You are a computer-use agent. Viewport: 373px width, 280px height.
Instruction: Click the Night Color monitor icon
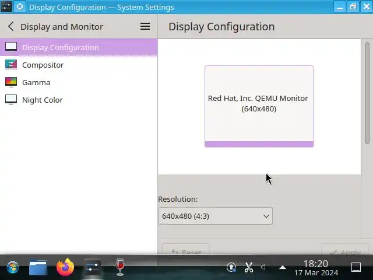point(11,100)
